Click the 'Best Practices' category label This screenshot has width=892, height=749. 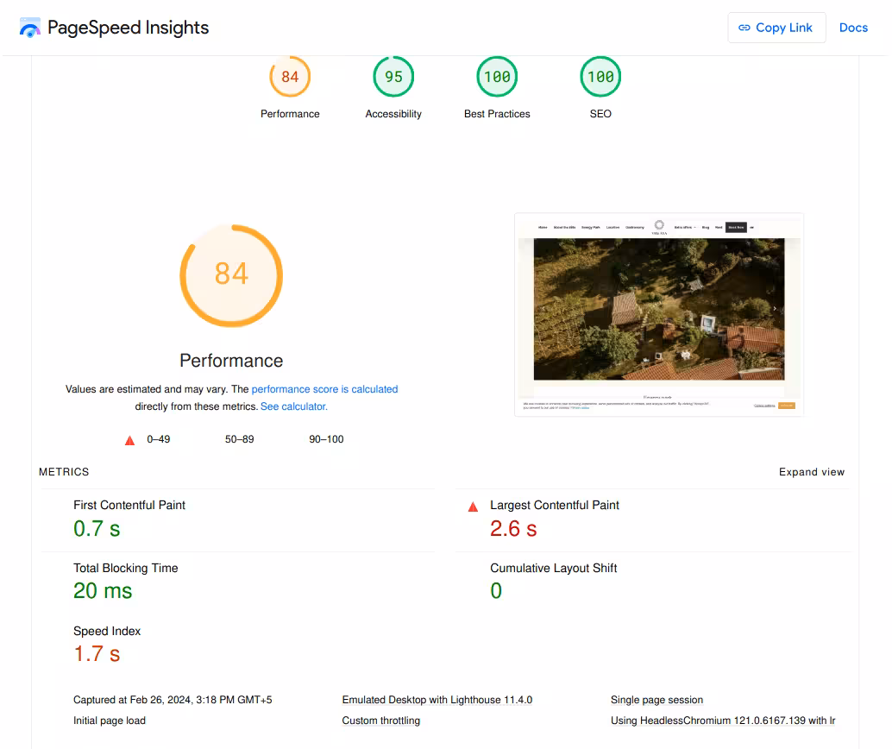(x=497, y=114)
